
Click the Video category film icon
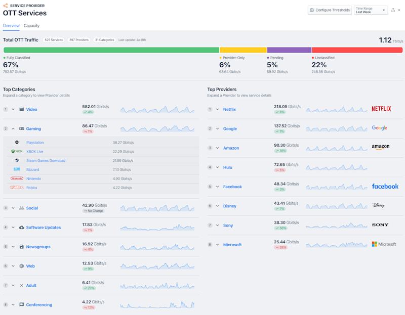click(21, 109)
